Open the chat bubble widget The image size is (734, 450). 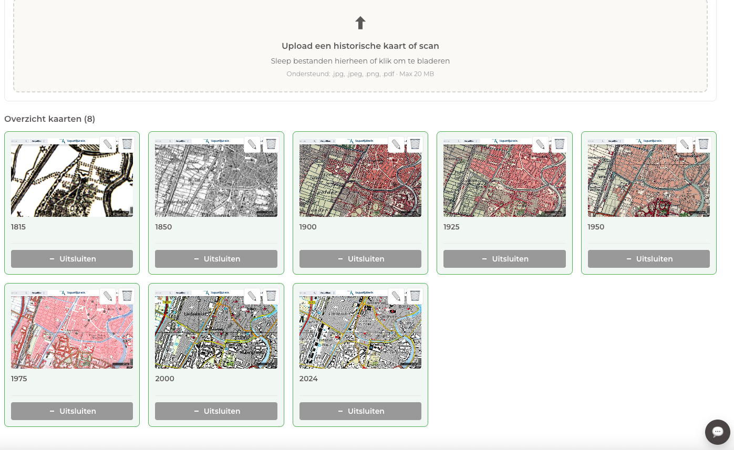717,432
